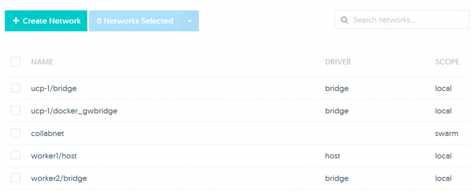The image size is (473, 192).
Task: Open the Networks Selected dropdown arrow
Action: [190, 21]
